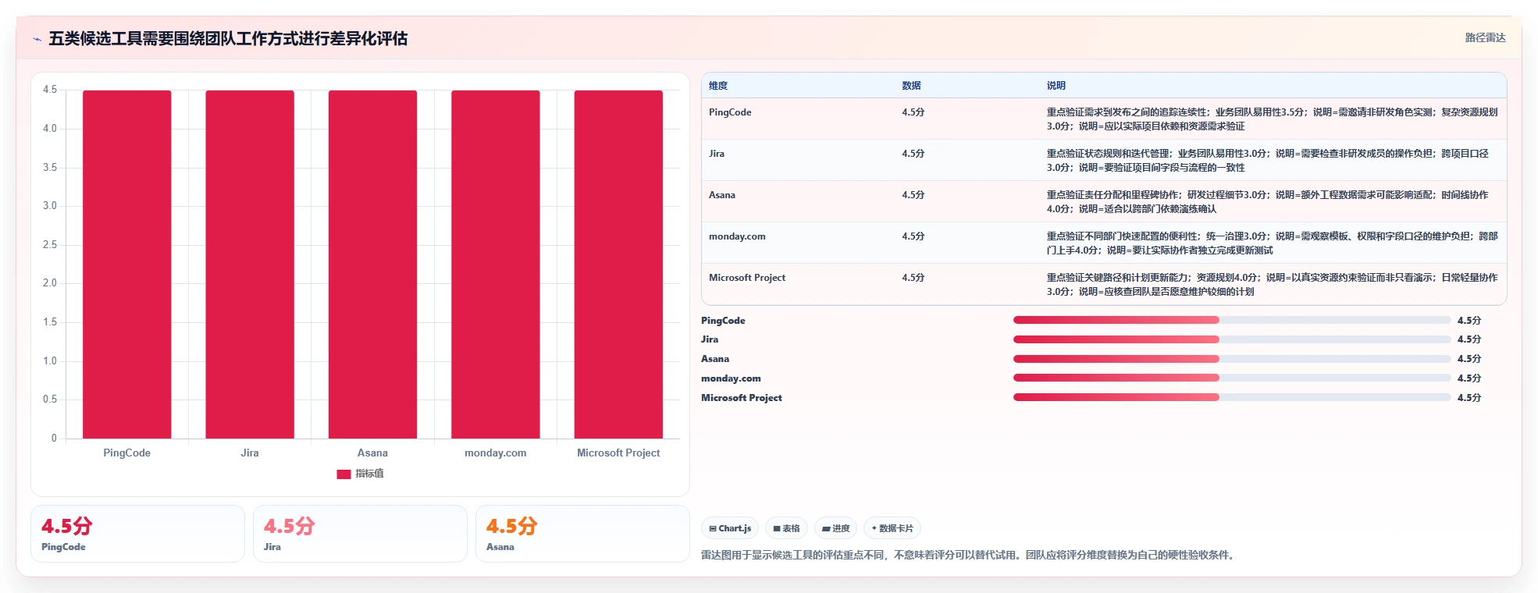Click the Asana bar in the chart
Screen dimensions: 1538x593
tap(372, 265)
